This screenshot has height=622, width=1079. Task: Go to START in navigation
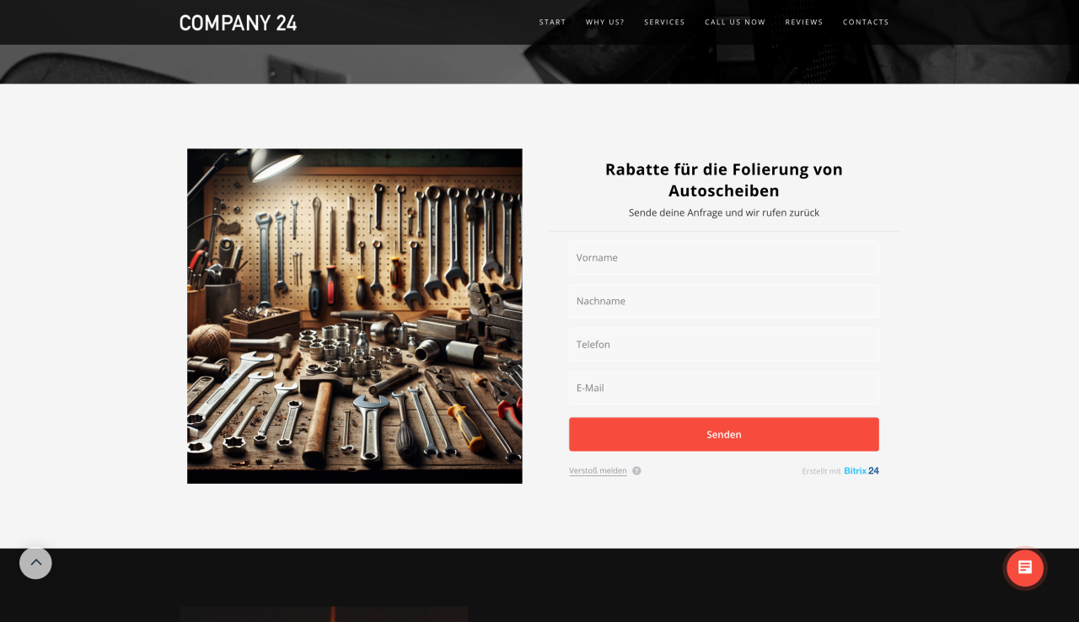pos(553,22)
